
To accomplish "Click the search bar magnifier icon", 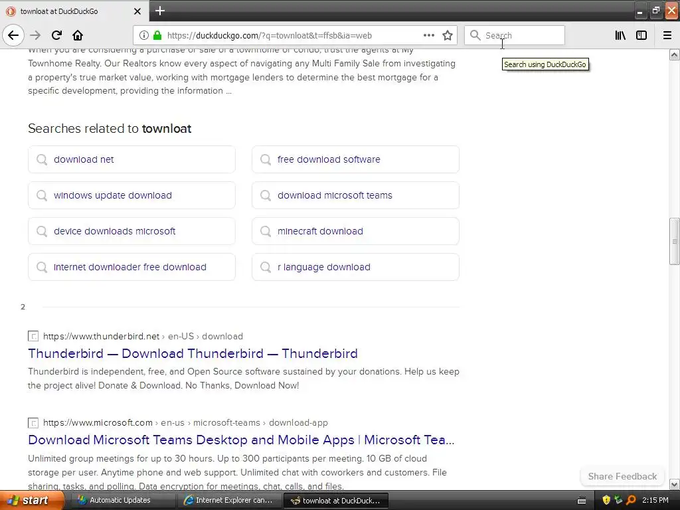I will point(475,35).
